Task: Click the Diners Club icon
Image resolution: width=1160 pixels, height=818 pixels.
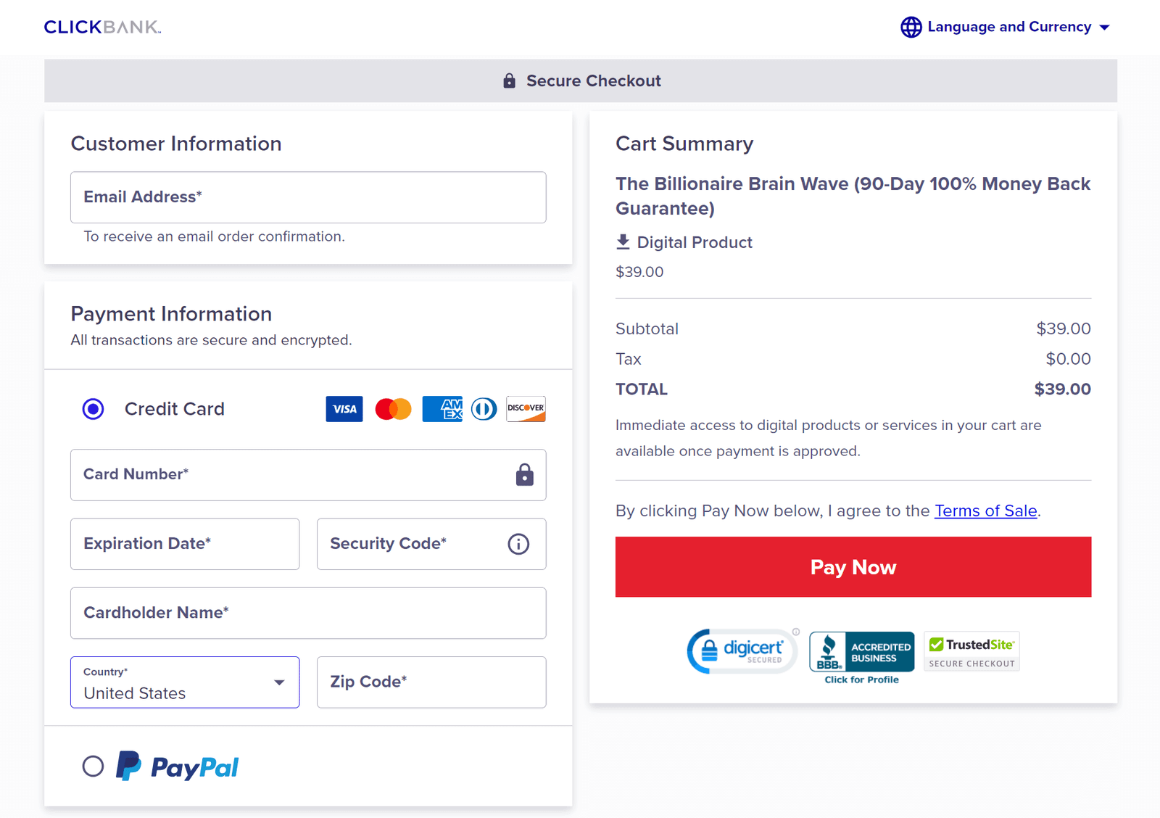Action: (x=483, y=408)
